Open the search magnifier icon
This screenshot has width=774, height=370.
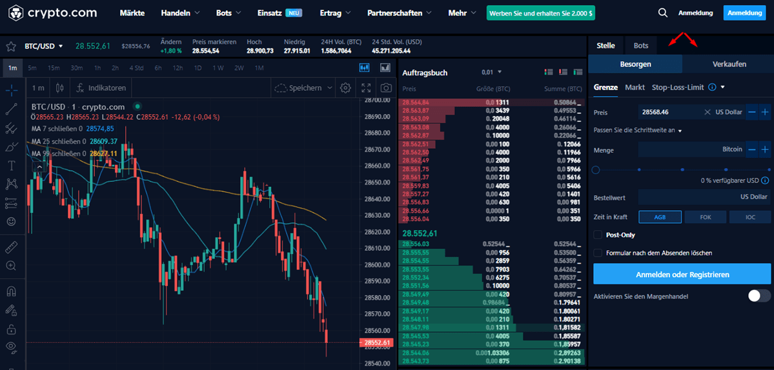[x=663, y=13]
